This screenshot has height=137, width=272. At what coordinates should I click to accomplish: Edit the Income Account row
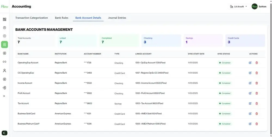point(250,83)
